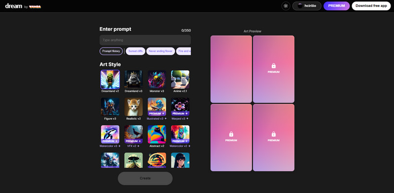This screenshot has width=394, height=193.
Task: Click lock icon on bottom-right preview card
Action: [x=274, y=134]
